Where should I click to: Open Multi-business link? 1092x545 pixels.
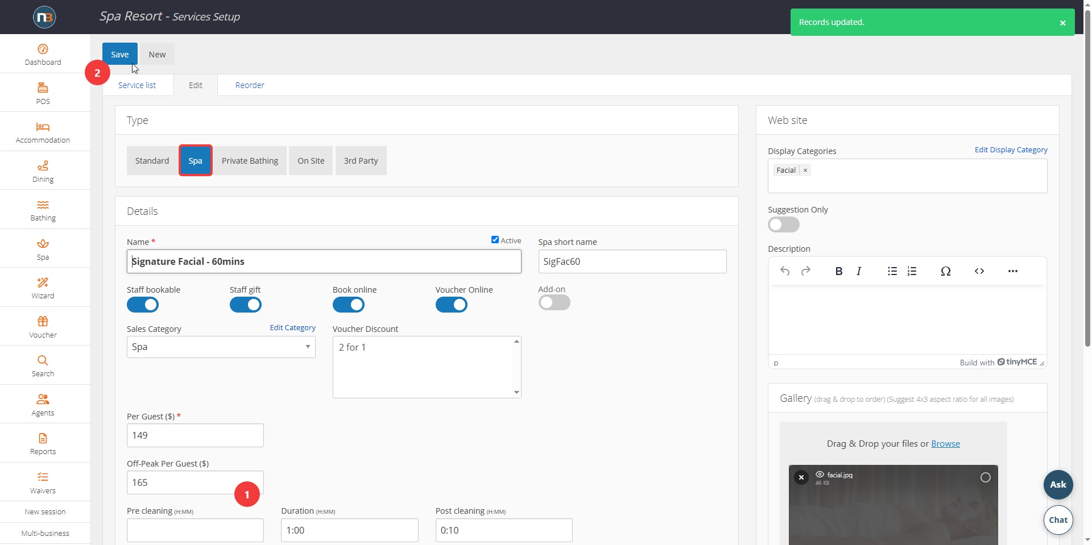(x=45, y=534)
